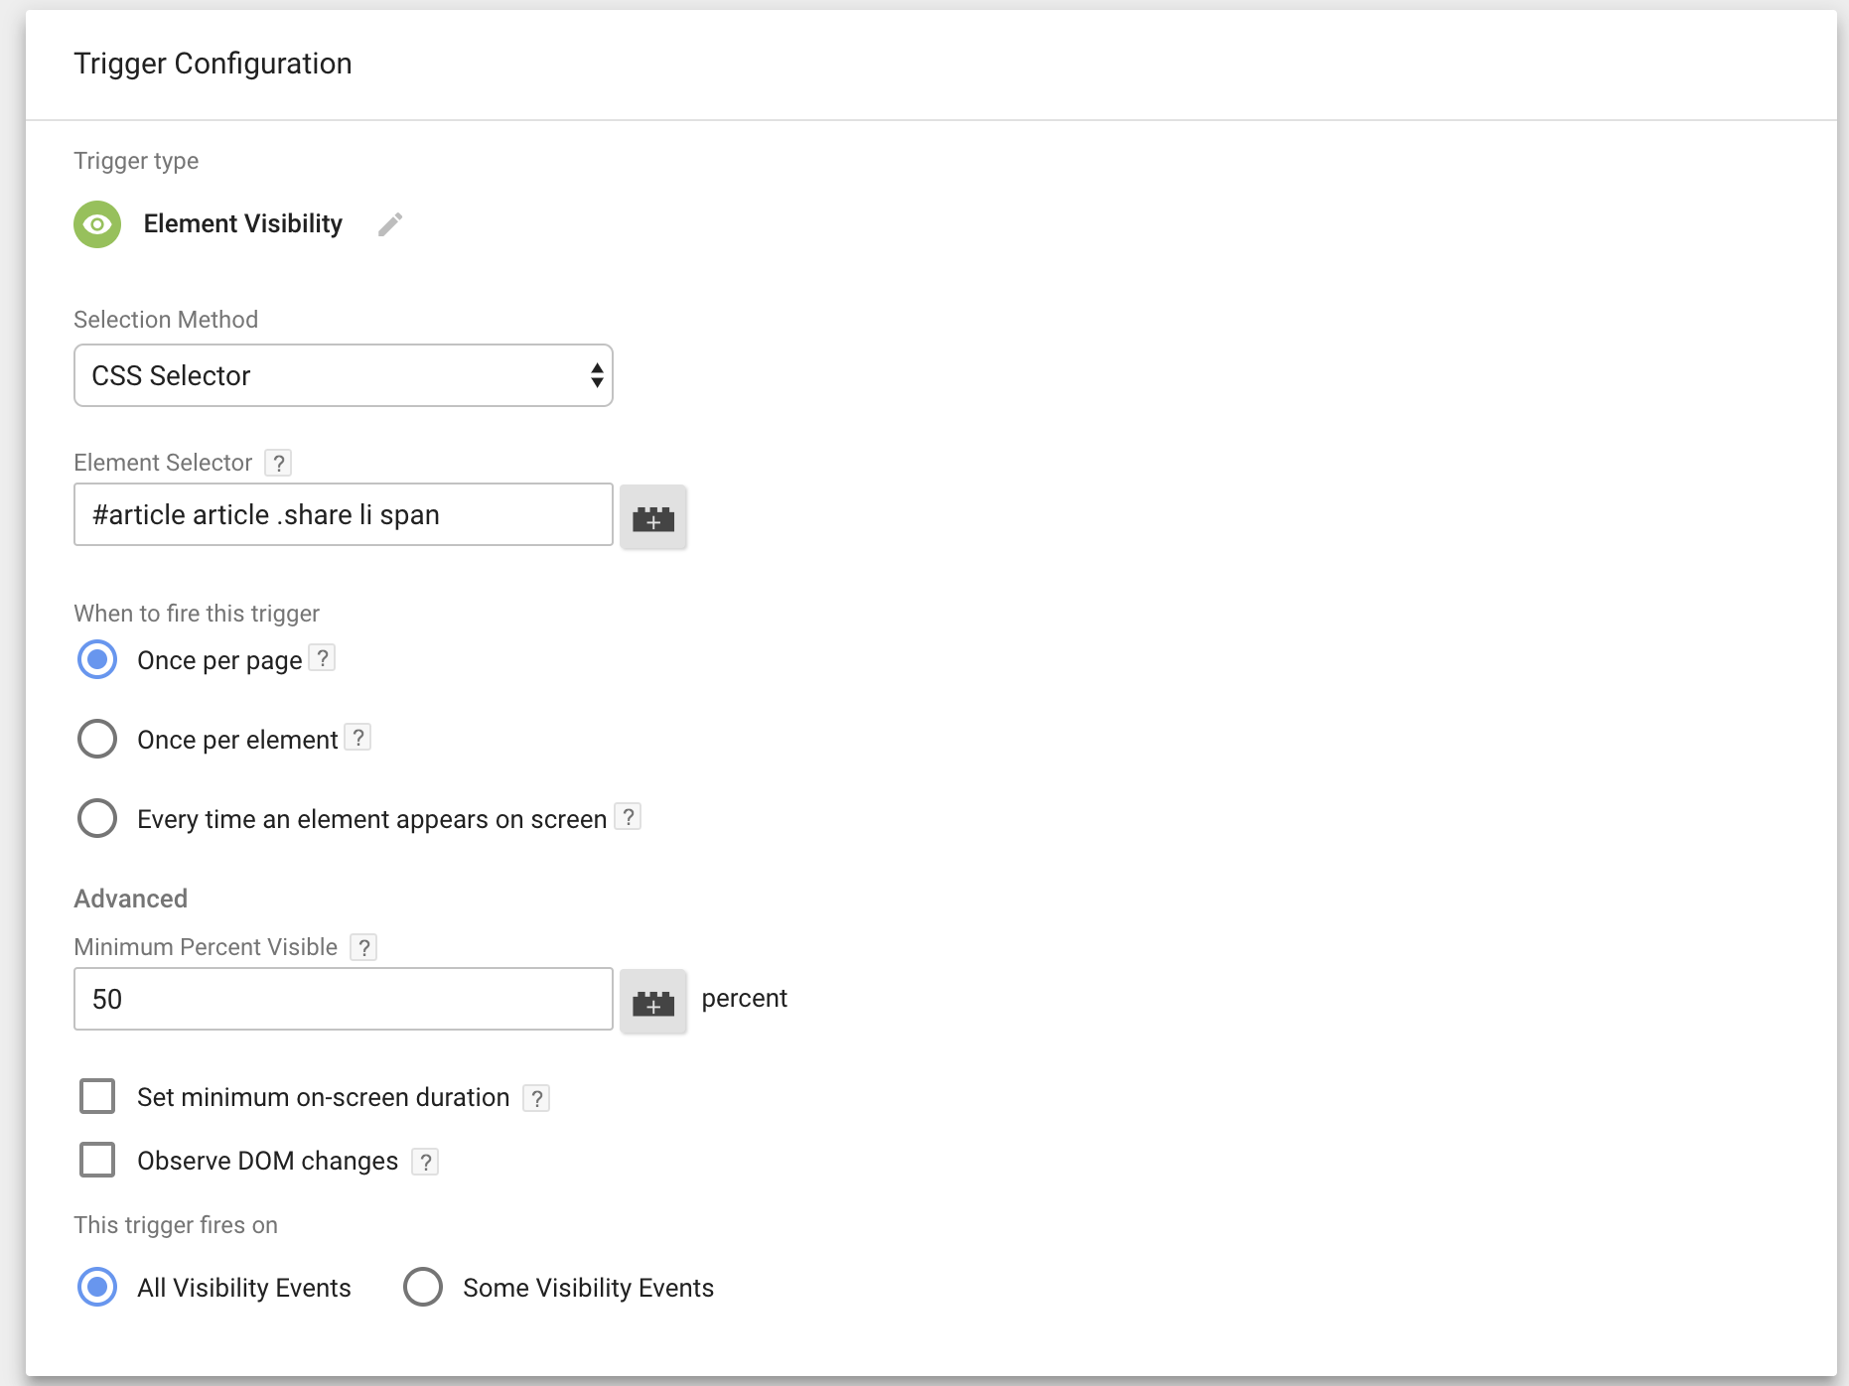1849x1386 pixels.
Task: Open the Selection Method CSS Selector dropdown
Action: [343, 375]
